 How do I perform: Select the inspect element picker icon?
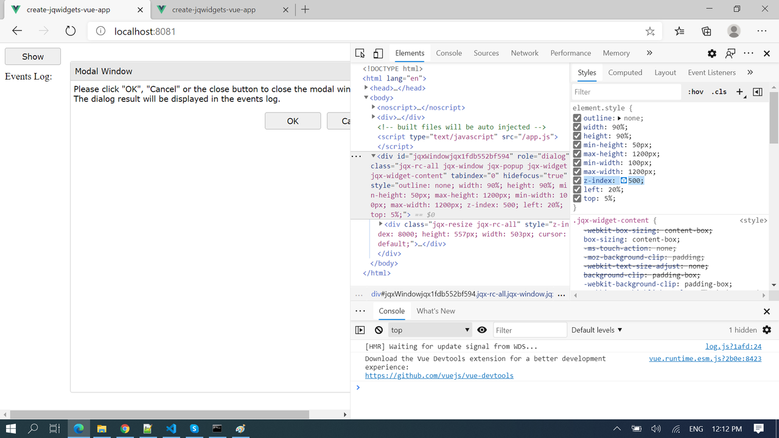360,54
